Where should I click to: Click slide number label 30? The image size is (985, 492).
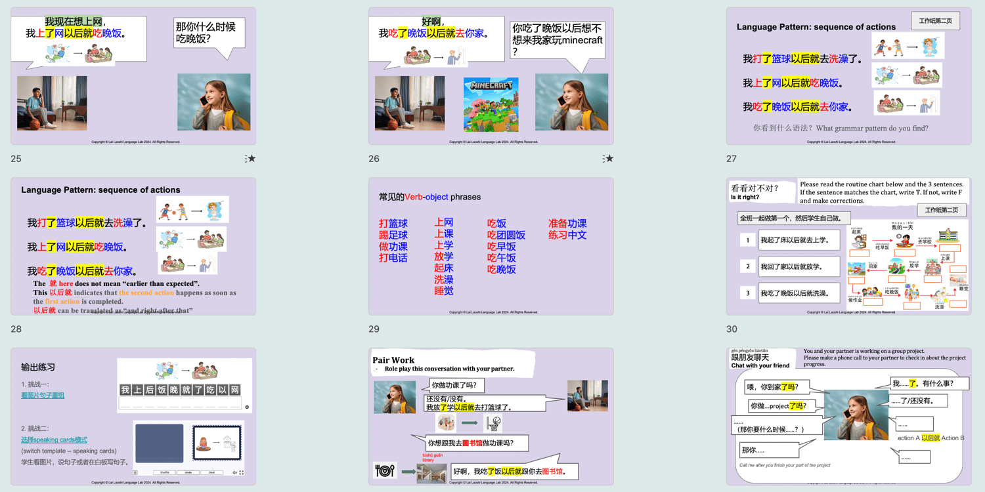click(x=732, y=329)
